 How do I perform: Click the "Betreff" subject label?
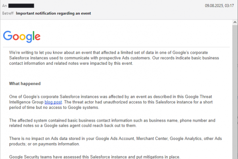7,13
